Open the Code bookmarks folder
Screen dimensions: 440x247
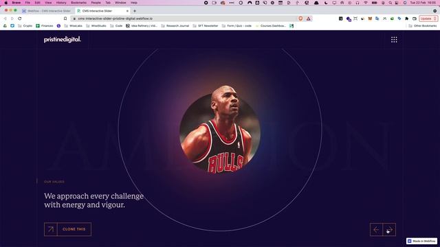pyautogui.click(x=116, y=26)
